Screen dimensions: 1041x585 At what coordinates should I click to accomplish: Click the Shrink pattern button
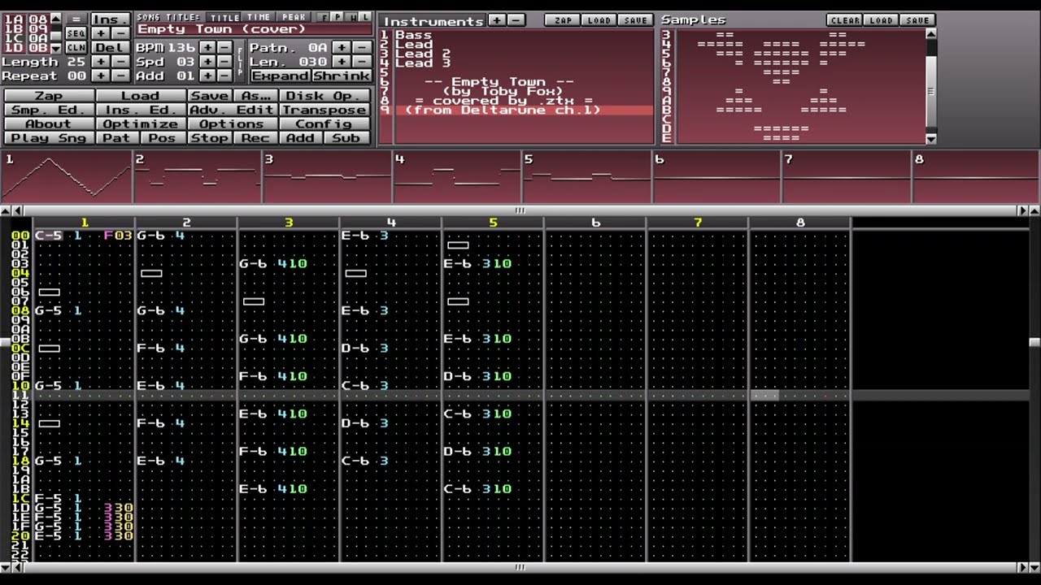pos(342,76)
